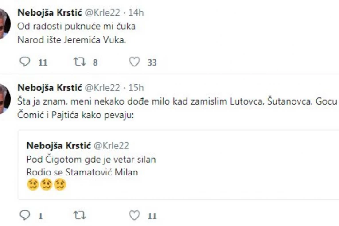Screen dimensions: 339x226
Task: Click the @Krle22 handle on the 15h tweet
Action: pyautogui.click(x=102, y=87)
